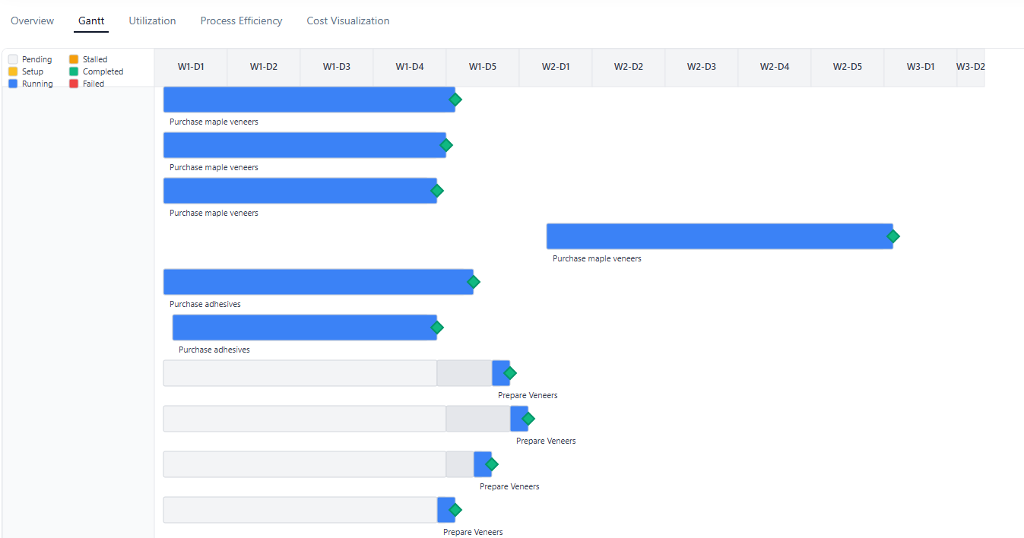The image size is (1024, 538).
Task: Click the red Failed legend icon
Action: coord(74,84)
